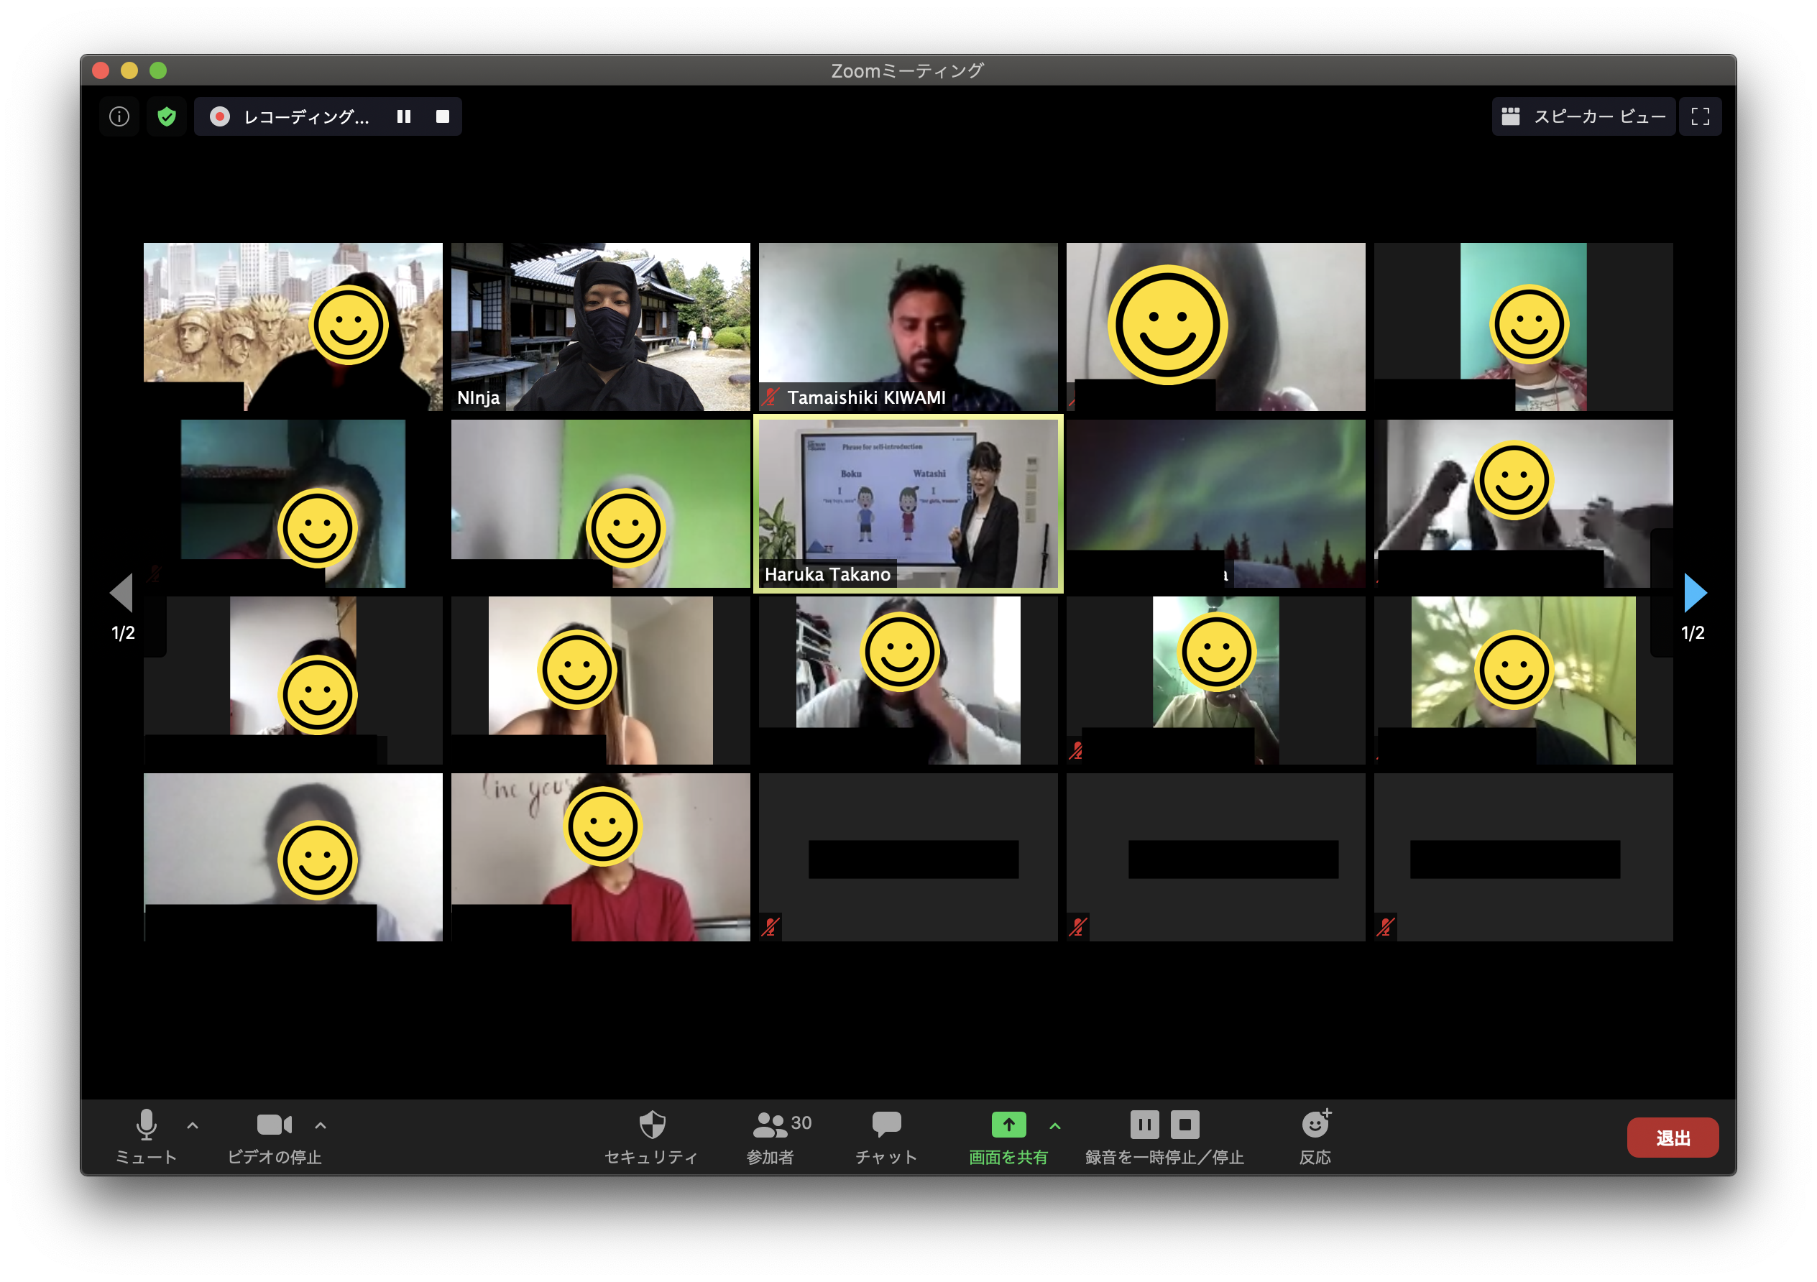The width and height of the screenshot is (1817, 1282).
Task: Click the green encryption shield icon
Action: [166, 116]
